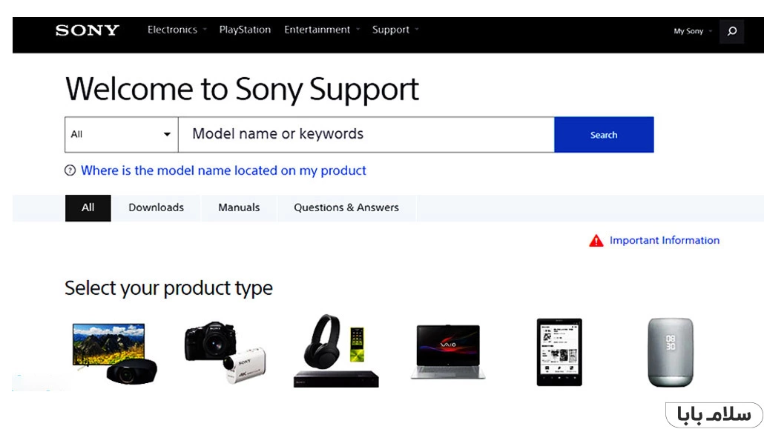Viewport: 764px width, 429px height.
Task: Select the cameras product type icon
Action: point(225,352)
